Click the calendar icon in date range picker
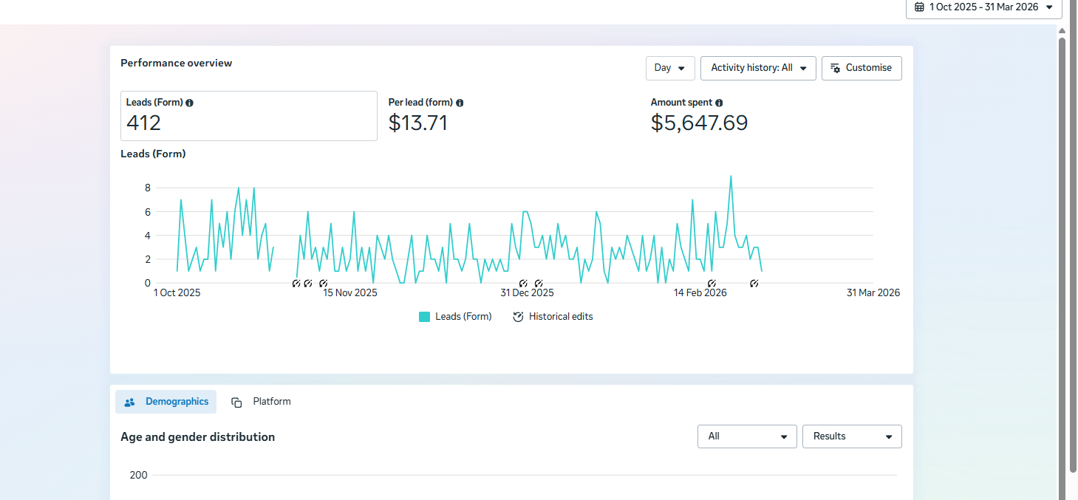The width and height of the screenshot is (1078, 500). pos(919,7)
